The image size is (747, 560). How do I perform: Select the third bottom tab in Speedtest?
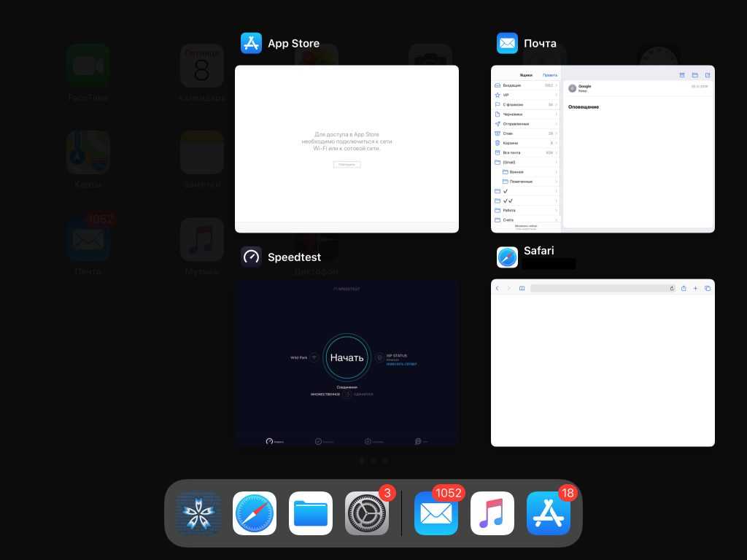[x=373, y=441]
